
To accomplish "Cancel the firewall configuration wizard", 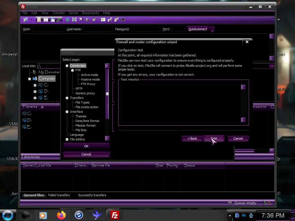I will [238, 138].
